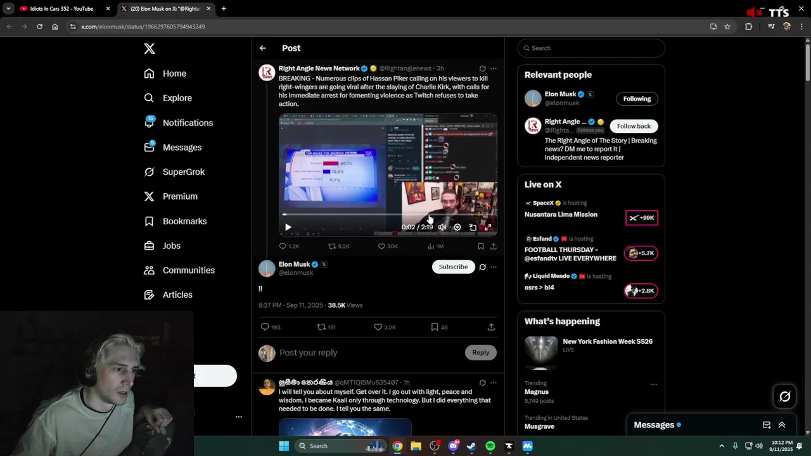The width and height of the screenshot is (811, 456).
Task: Expand the Messages drawer
Action: 782,425
